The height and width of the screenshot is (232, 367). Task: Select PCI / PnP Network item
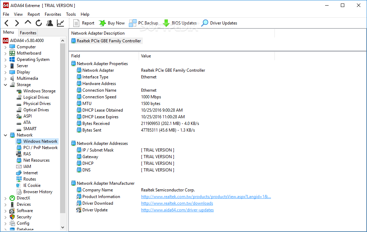point(41,148)
